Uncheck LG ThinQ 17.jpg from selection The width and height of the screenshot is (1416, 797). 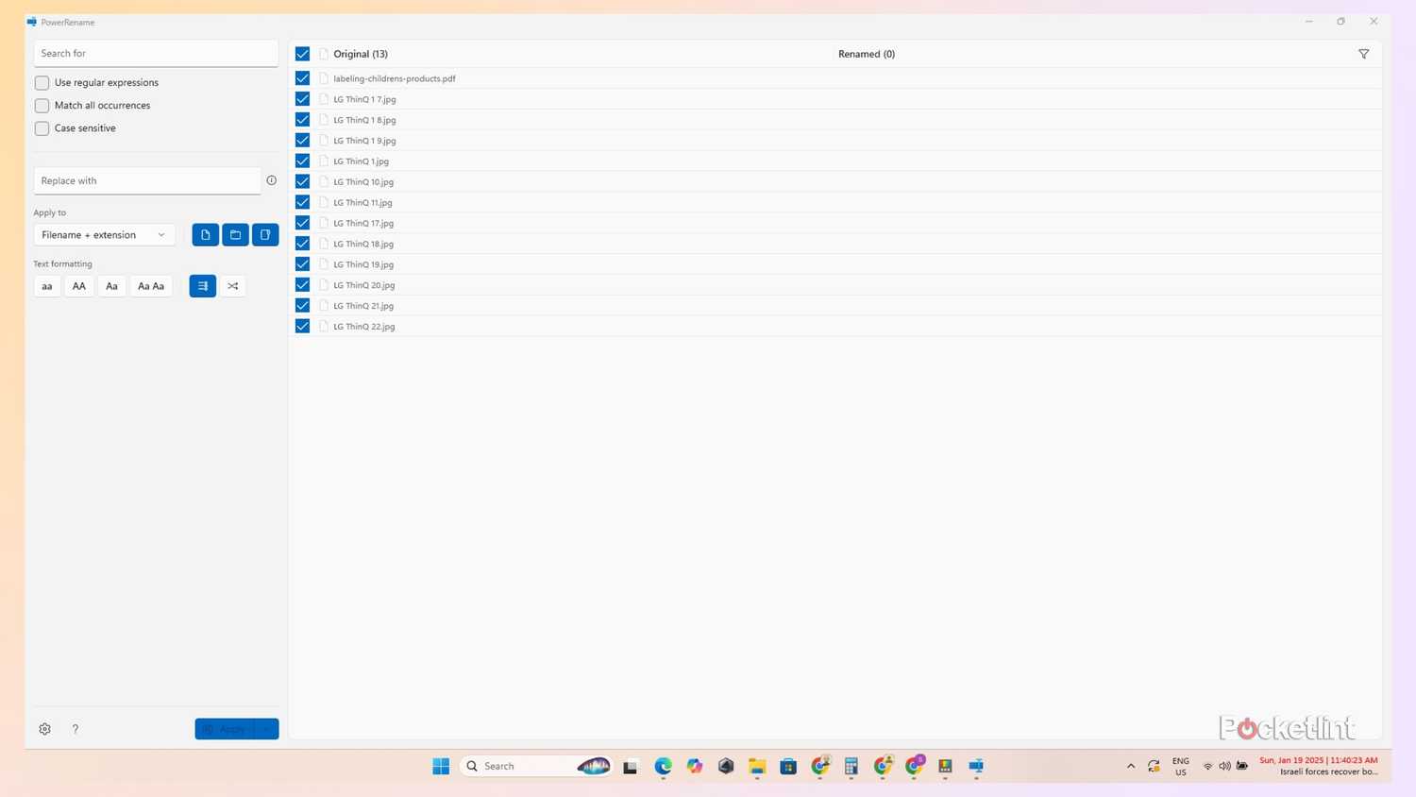tap(301, 222)
